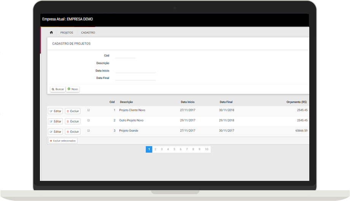This screenshot has width=350, height=201.
Task: Select the Projeto Cliente Novo description text
Action: pos(132,110)
